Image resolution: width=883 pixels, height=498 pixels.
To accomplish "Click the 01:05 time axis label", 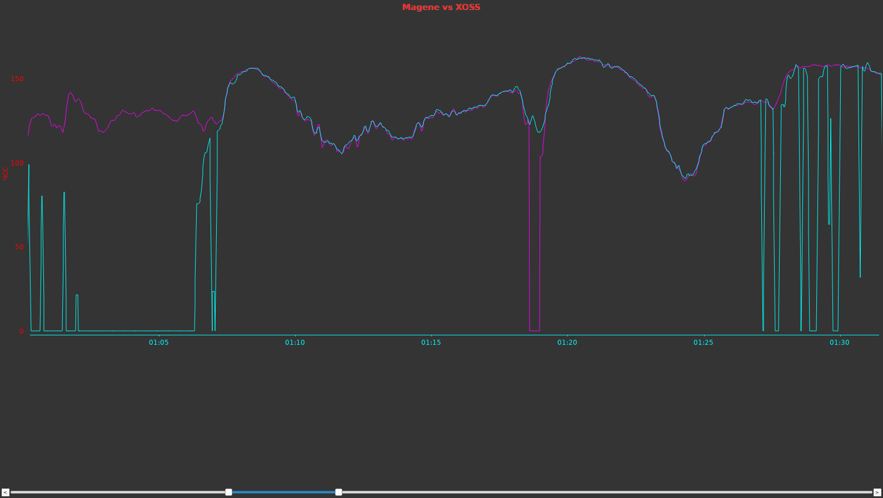I will click(x=159, y=343).
